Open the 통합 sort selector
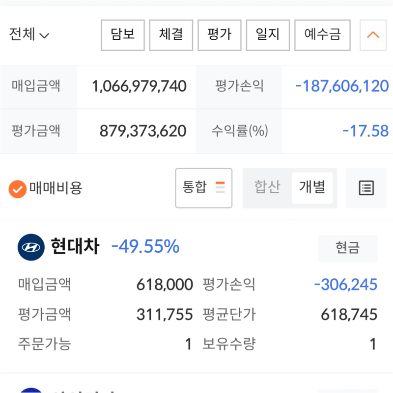Viewport: 393px width, 393px height. [x=204, y=188]
